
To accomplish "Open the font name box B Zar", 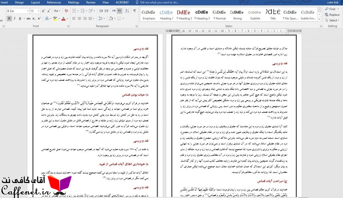I will (18, 11).
